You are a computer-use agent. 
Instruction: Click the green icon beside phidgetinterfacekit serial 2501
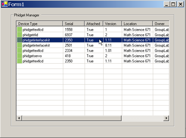click(x=20, y=45)
